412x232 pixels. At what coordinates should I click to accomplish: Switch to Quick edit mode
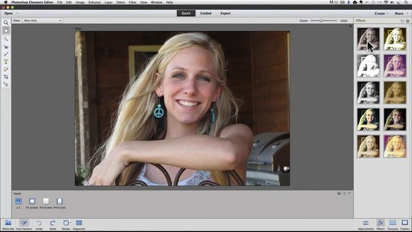[186, 13]
